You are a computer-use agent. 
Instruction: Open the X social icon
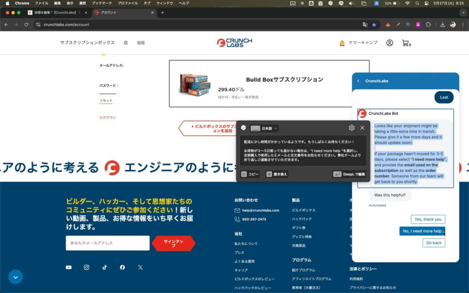(x=140, y=267)
